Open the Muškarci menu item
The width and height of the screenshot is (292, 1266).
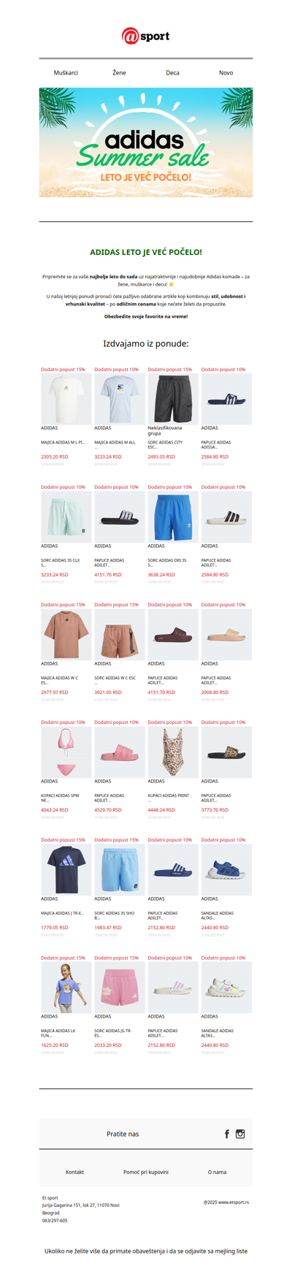(x=66, y=73)
